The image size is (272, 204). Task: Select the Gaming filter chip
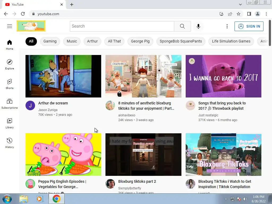pyautogui.click(x=50, y=41)
